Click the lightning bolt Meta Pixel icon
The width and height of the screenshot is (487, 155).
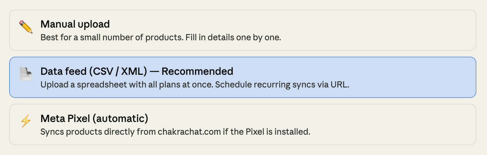point(26,122)
